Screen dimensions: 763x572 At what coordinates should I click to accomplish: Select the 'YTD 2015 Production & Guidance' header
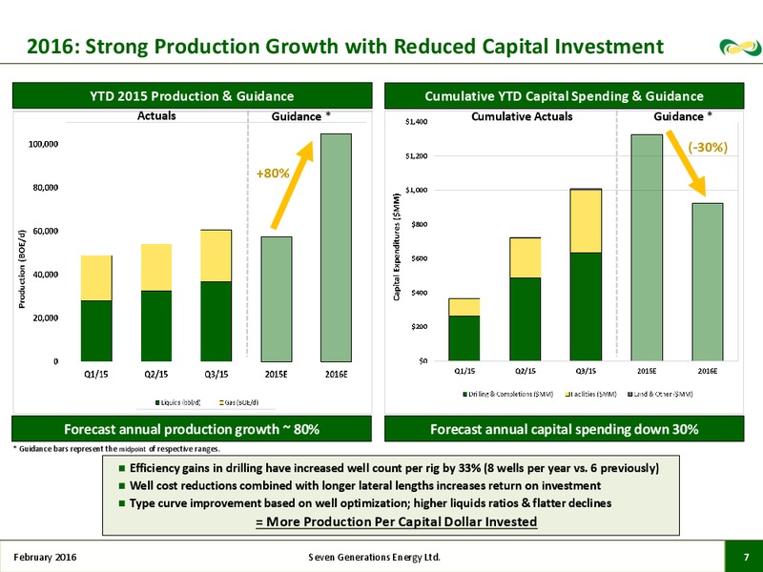pos(192,96)
